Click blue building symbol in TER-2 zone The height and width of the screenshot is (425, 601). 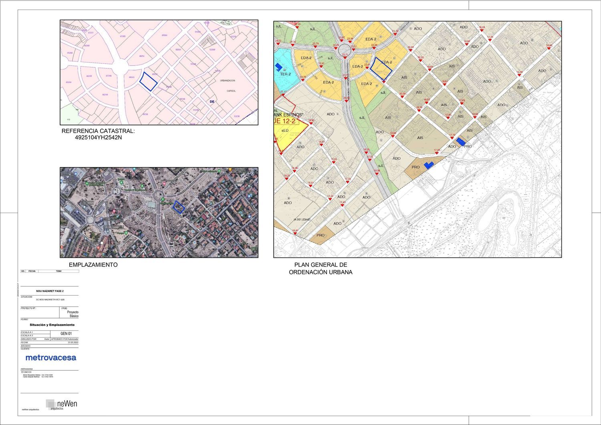coord(278,67)
